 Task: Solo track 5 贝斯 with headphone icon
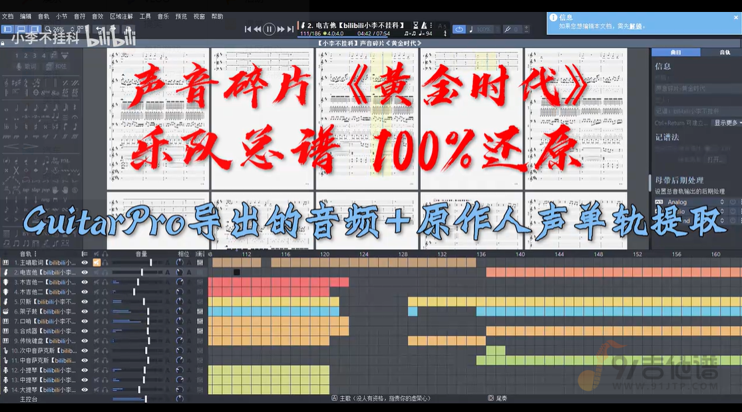click(105, 302)
